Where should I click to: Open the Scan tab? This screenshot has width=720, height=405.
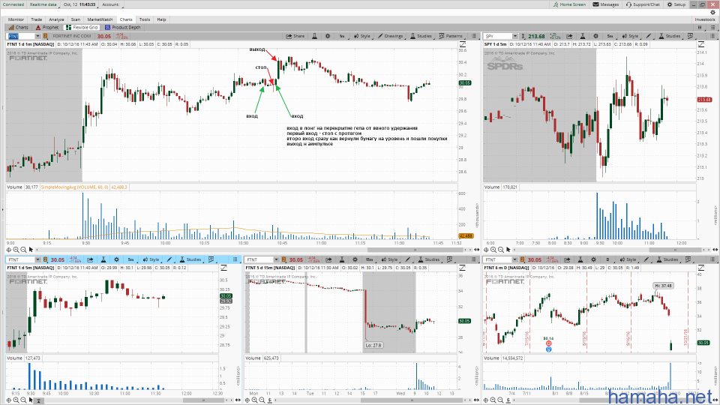(76, 19)
